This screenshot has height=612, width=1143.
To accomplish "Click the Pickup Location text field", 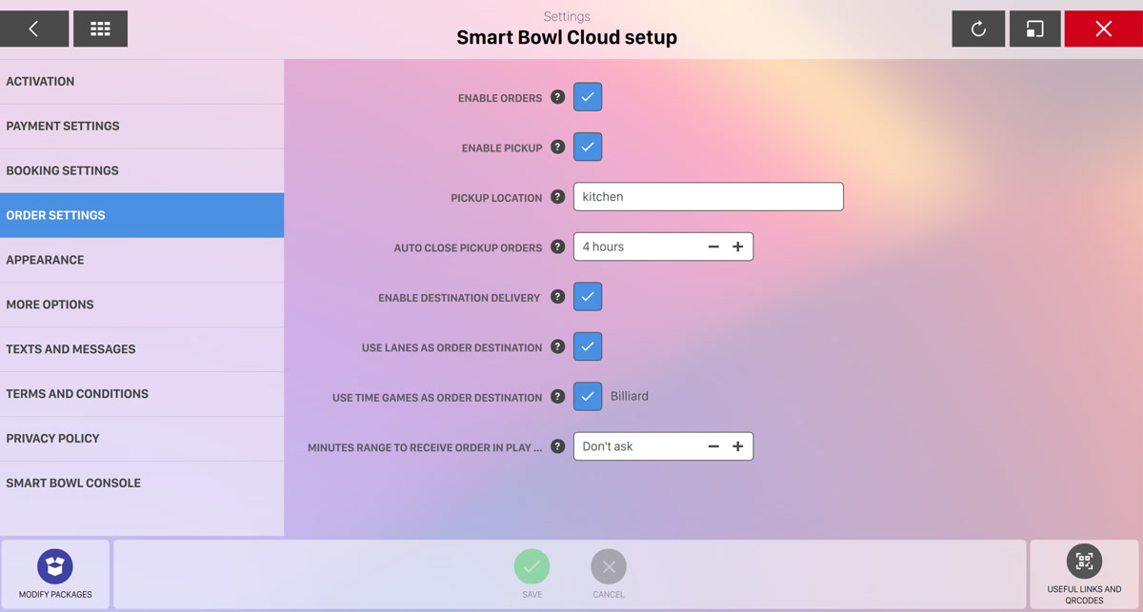I will (708, 197).
